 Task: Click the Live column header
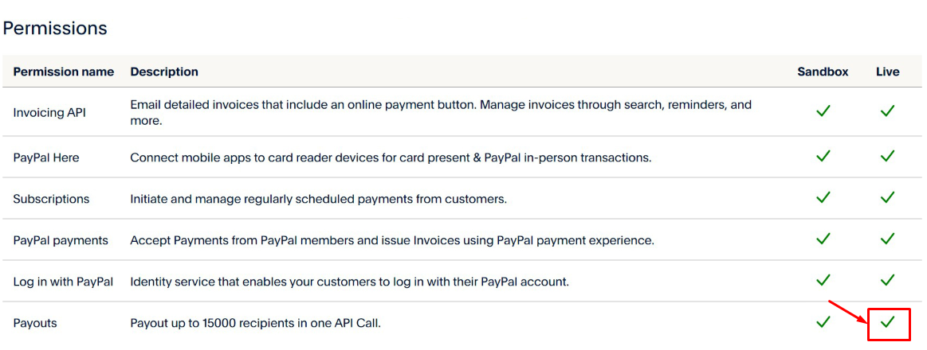click(x=887, y=72)
